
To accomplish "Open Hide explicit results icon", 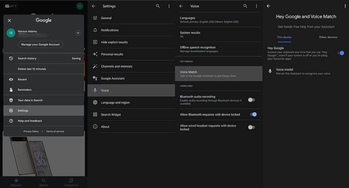I will click(95, 42).
